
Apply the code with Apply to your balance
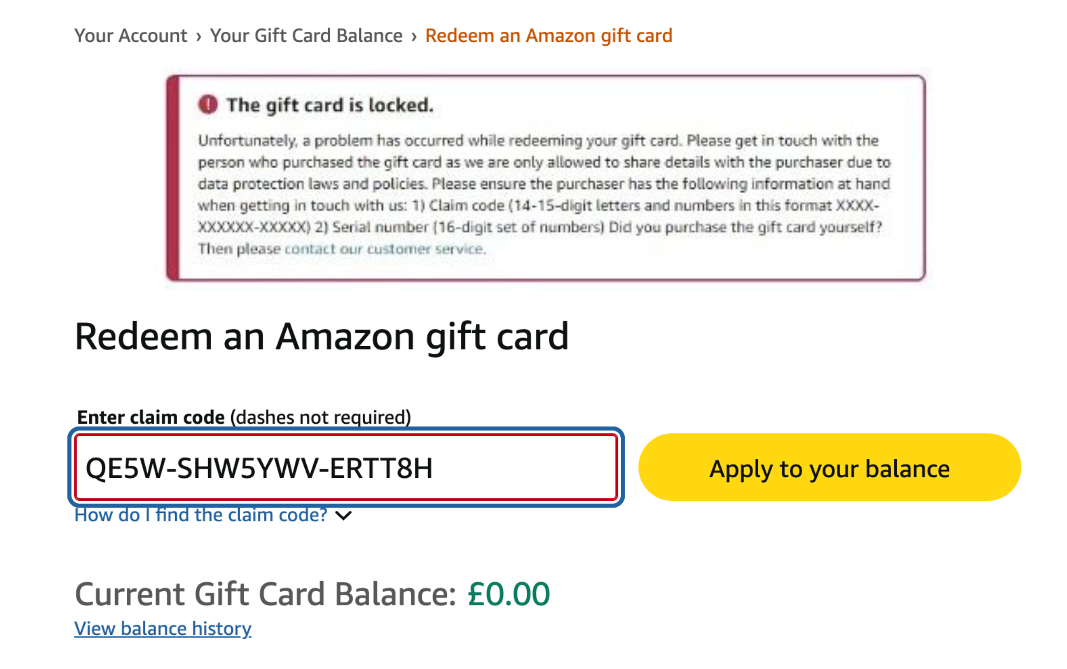830,468
